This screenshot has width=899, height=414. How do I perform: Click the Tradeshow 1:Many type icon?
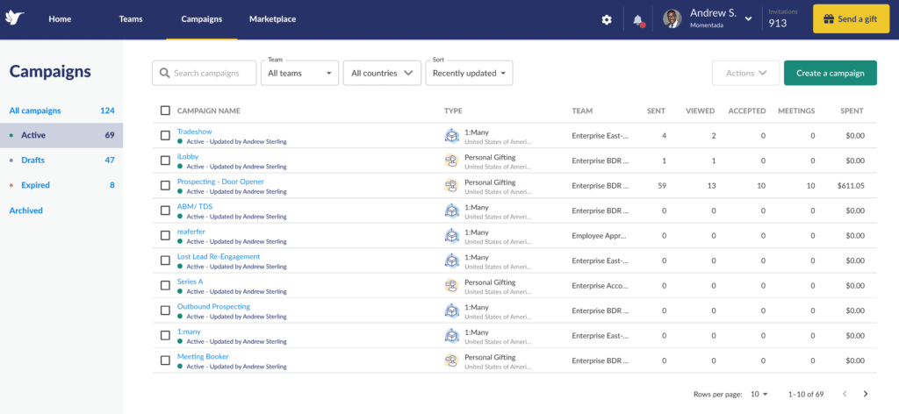coord(451,135)
